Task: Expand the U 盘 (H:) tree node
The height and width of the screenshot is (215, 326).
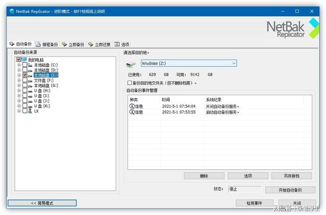Action: pyautogui.click(x=19, y=91)
